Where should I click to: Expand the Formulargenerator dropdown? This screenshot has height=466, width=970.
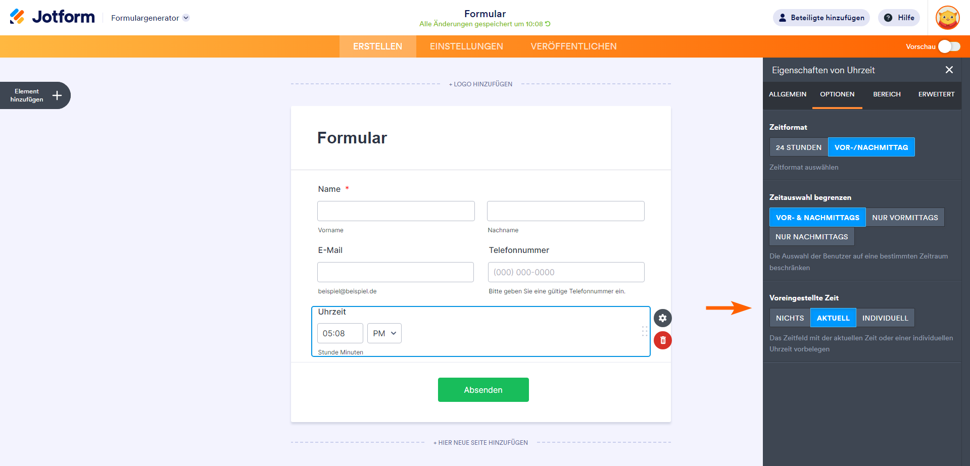(x=186, y=18)
